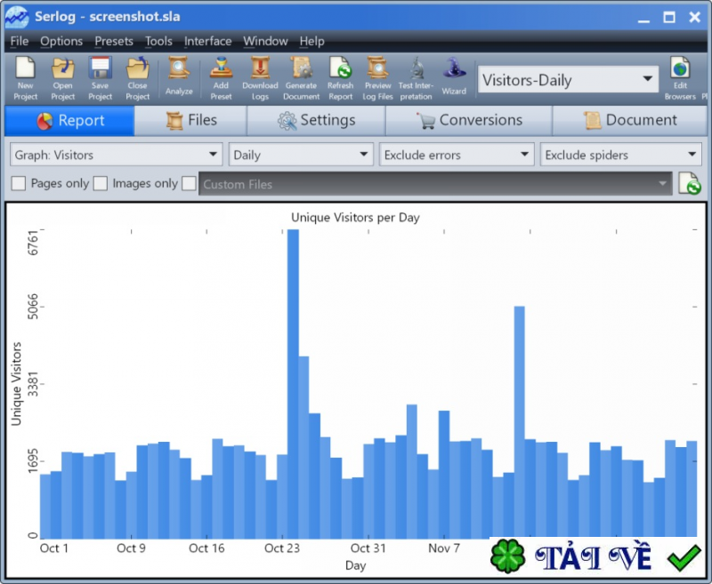Viewport: 712px width, 584px height.
Task: Click the Test Interpretation microscope icon
Action: pos(416,78)
